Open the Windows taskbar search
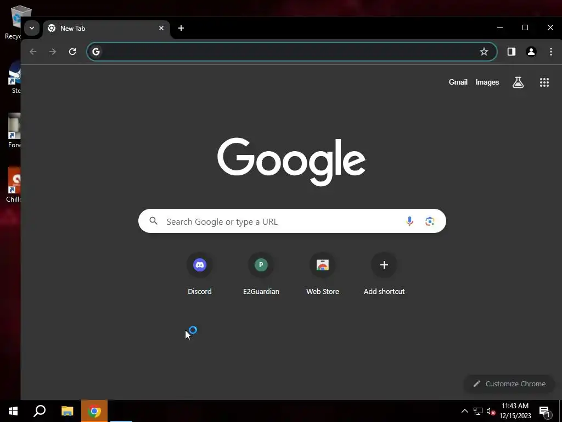This screenshot has height=422, width=562. point(40,411)
